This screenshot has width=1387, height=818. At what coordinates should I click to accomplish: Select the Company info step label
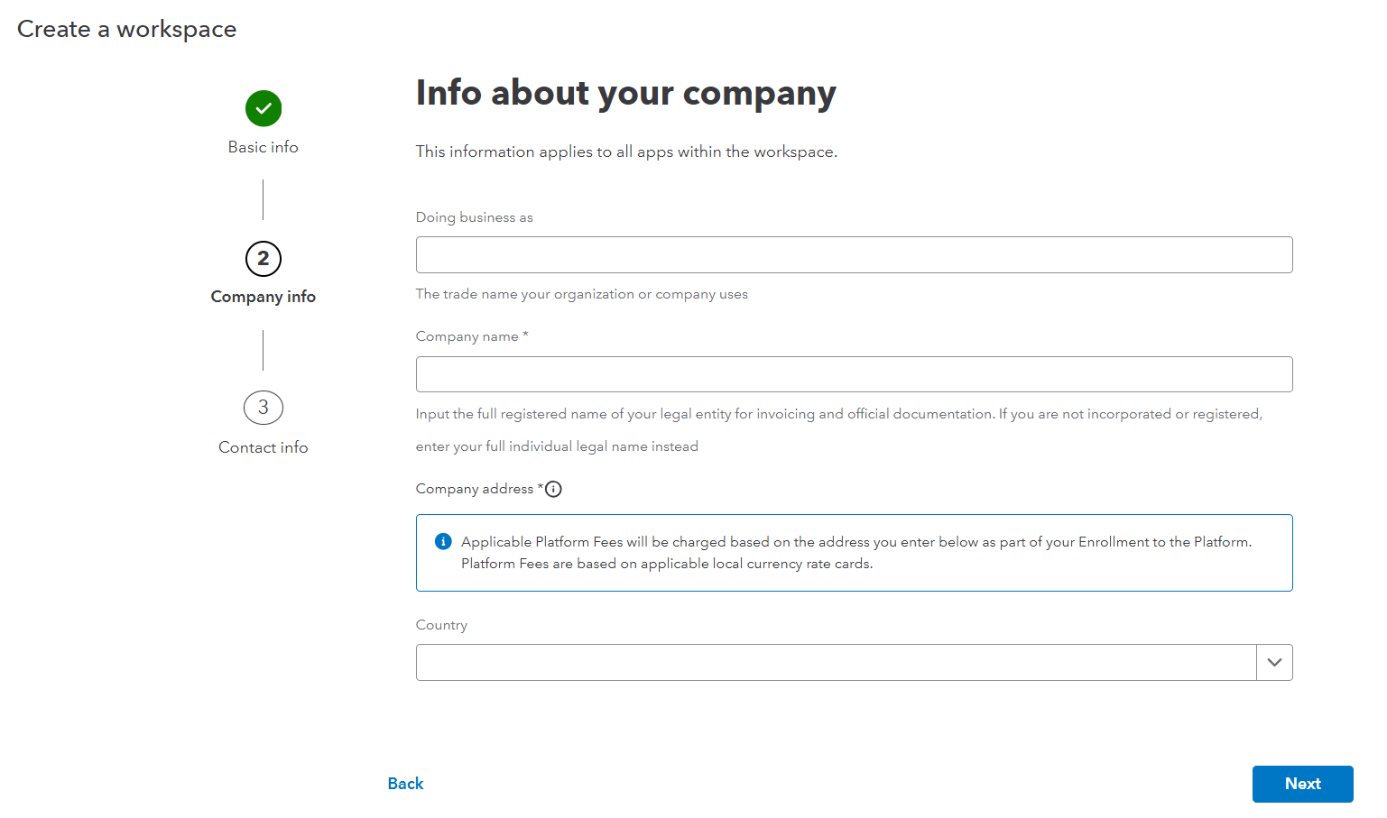(264, 297)
